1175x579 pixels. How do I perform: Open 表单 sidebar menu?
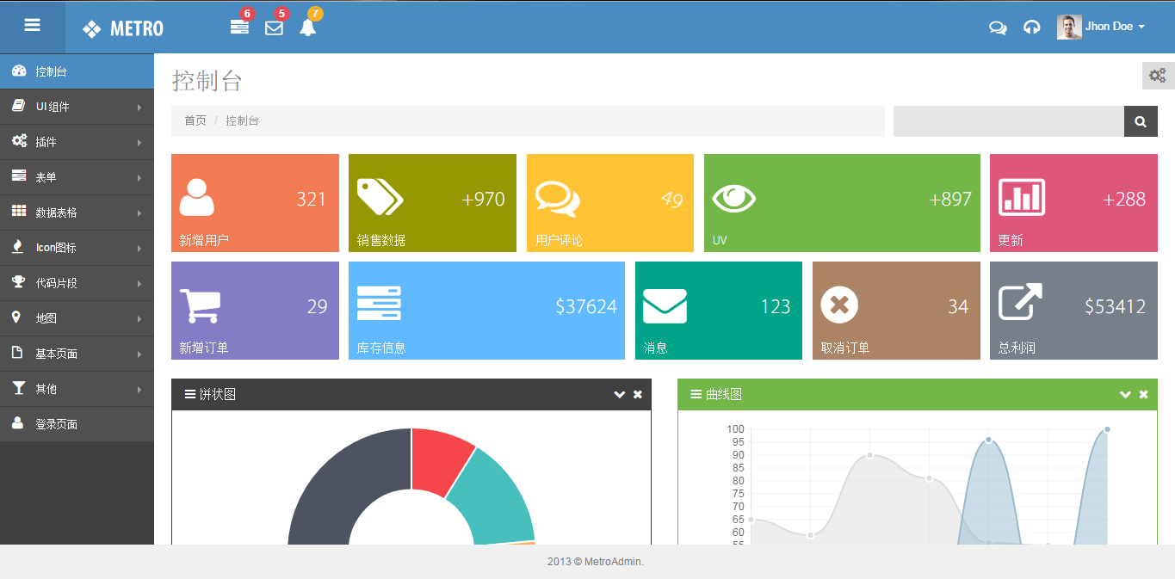[x=77, y=177]
